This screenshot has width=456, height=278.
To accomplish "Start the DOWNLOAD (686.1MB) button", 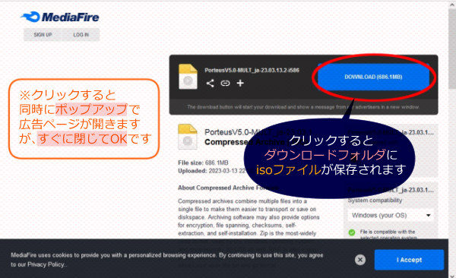I will point(373,77).
